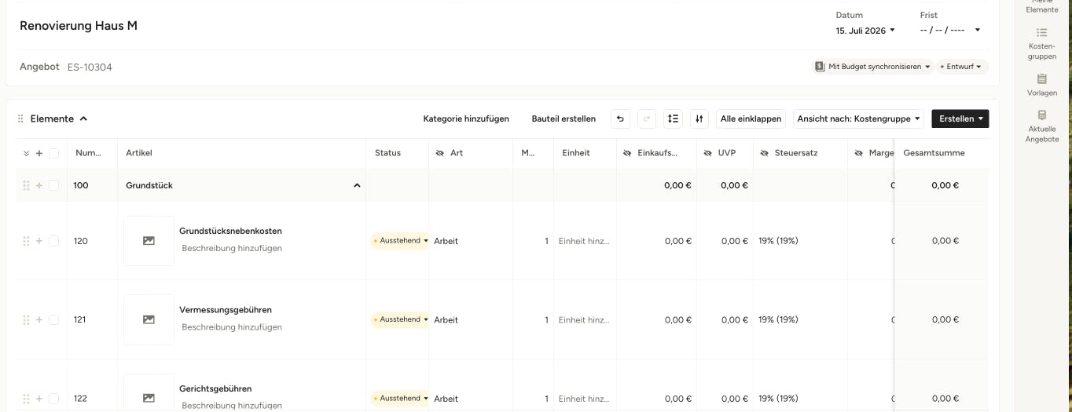
Task: Click Bauteil erstellen
Action: click(564, 118)
